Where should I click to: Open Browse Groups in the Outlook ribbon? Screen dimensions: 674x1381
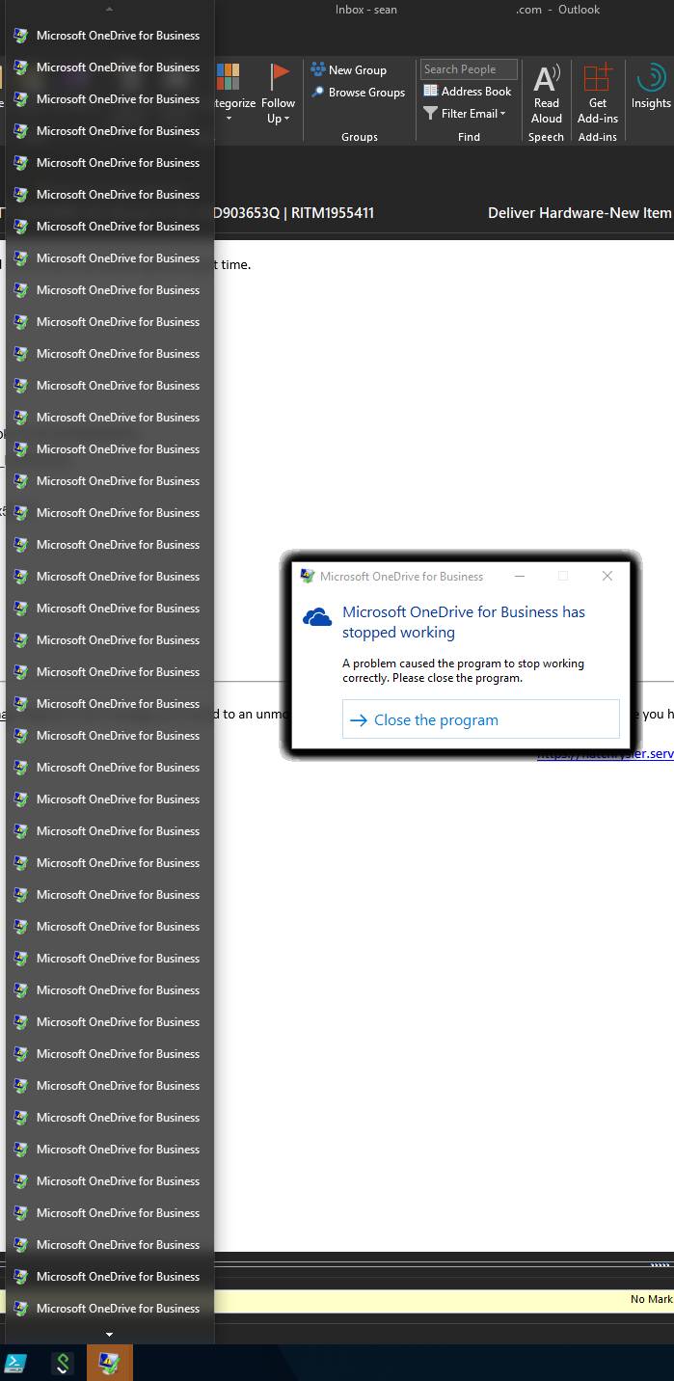point(358,93)
